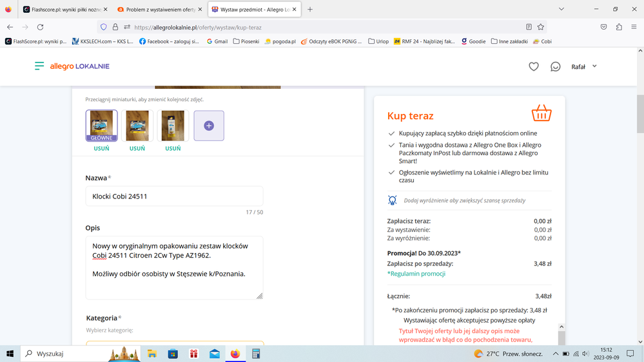Close the Flashscore.pl tab

[x=106, y=10]
